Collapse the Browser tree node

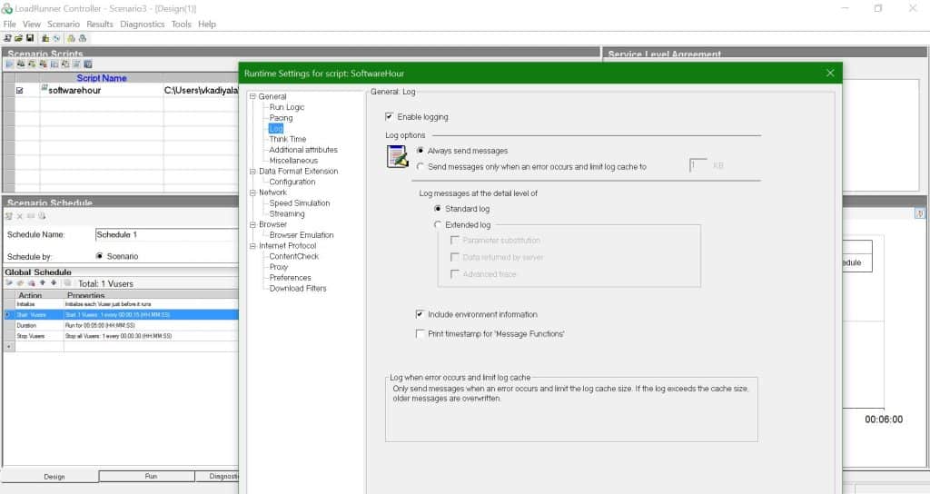[x=252, y=224]
